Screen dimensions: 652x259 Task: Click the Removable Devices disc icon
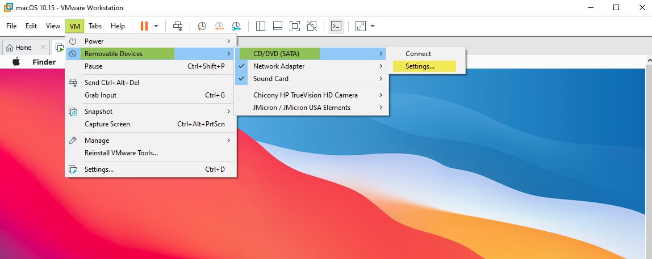73,53
